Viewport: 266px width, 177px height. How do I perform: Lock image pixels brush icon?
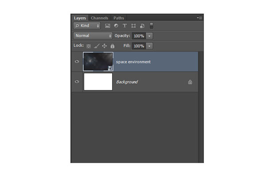(97, 46)
